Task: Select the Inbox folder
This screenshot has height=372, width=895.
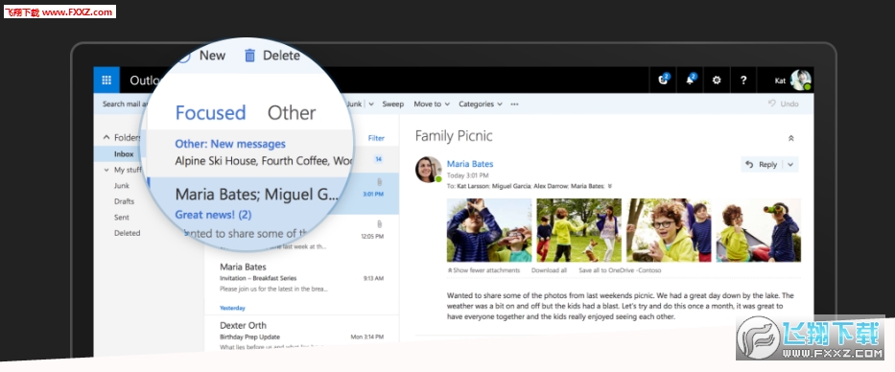Action: click(124, 154)
